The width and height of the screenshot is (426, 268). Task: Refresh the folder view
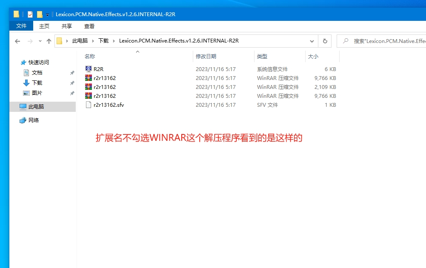(x=325, y=41)
